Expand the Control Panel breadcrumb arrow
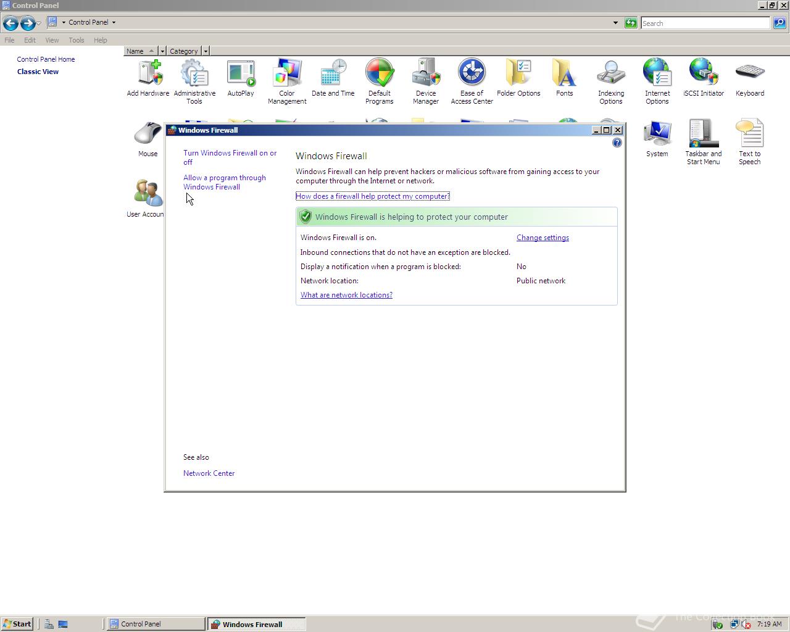Viewport: 790px width, 632px height. pos(114,22)
